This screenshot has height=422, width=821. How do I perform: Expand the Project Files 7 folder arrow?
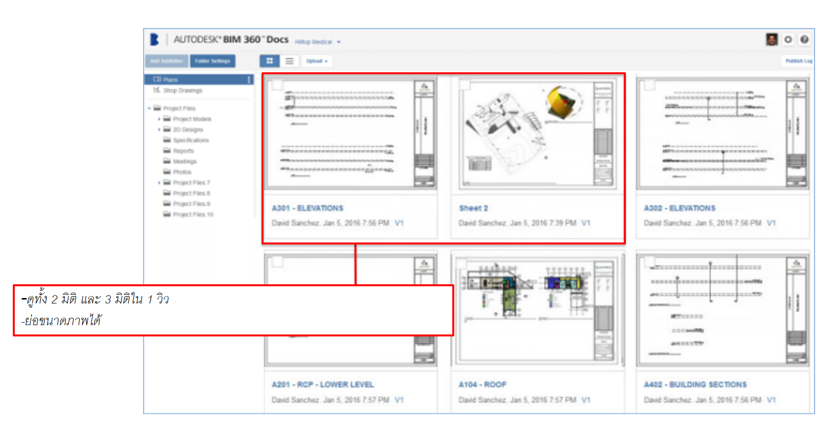click(x=159, y=182)
